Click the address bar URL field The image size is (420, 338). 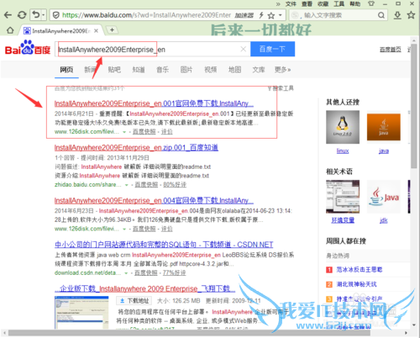(145, 15)
